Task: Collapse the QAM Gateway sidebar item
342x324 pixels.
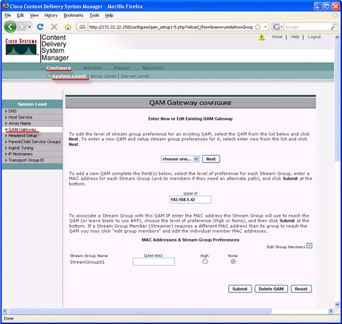Action: pyautogui.click(x=32, y=129)
